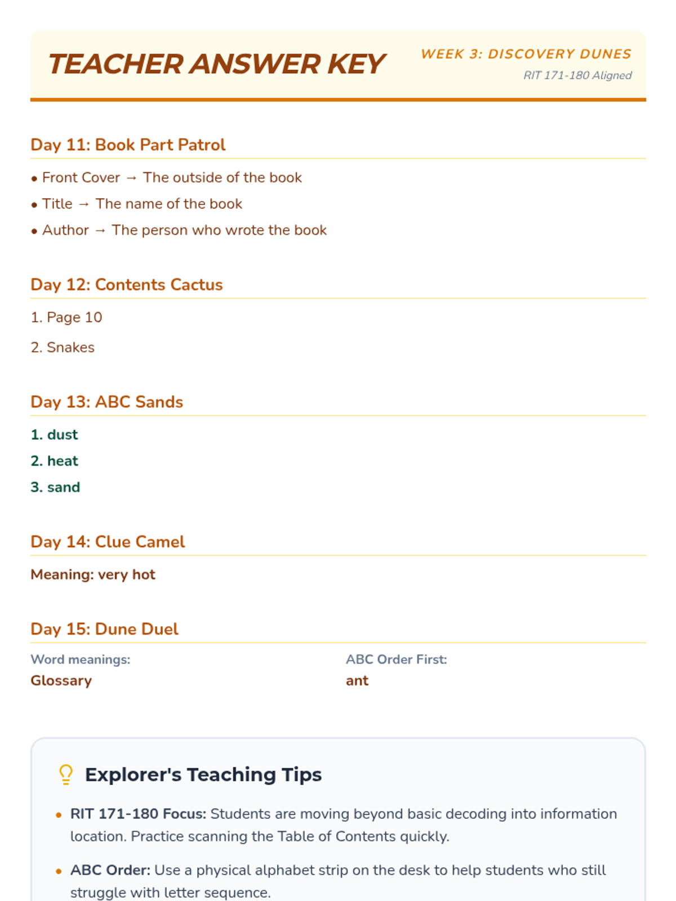Click the Teacher Answer Key title

click(216, 64)
